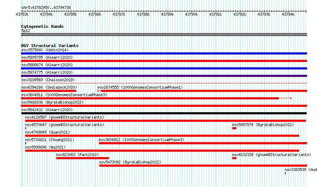
Task: Select the black nsv5842432 (Almarri2020) bar
Action: click(x=164, y=113)
